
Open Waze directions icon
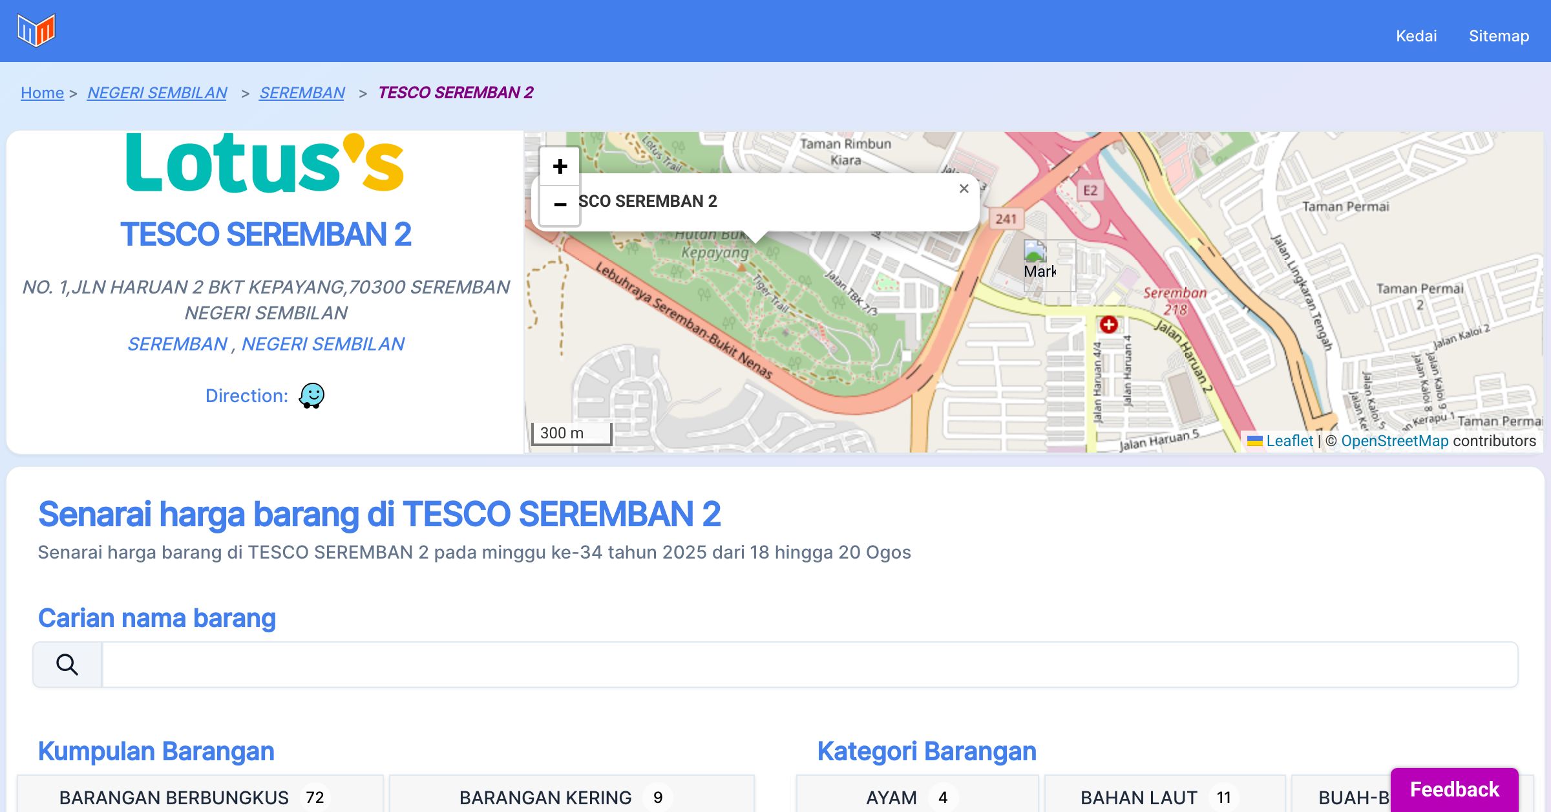(311, 395)
